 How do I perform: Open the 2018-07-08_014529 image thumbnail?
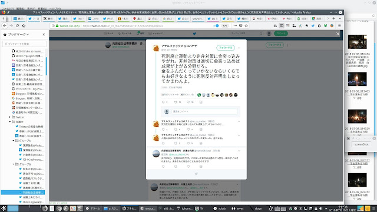pos(358,117)
